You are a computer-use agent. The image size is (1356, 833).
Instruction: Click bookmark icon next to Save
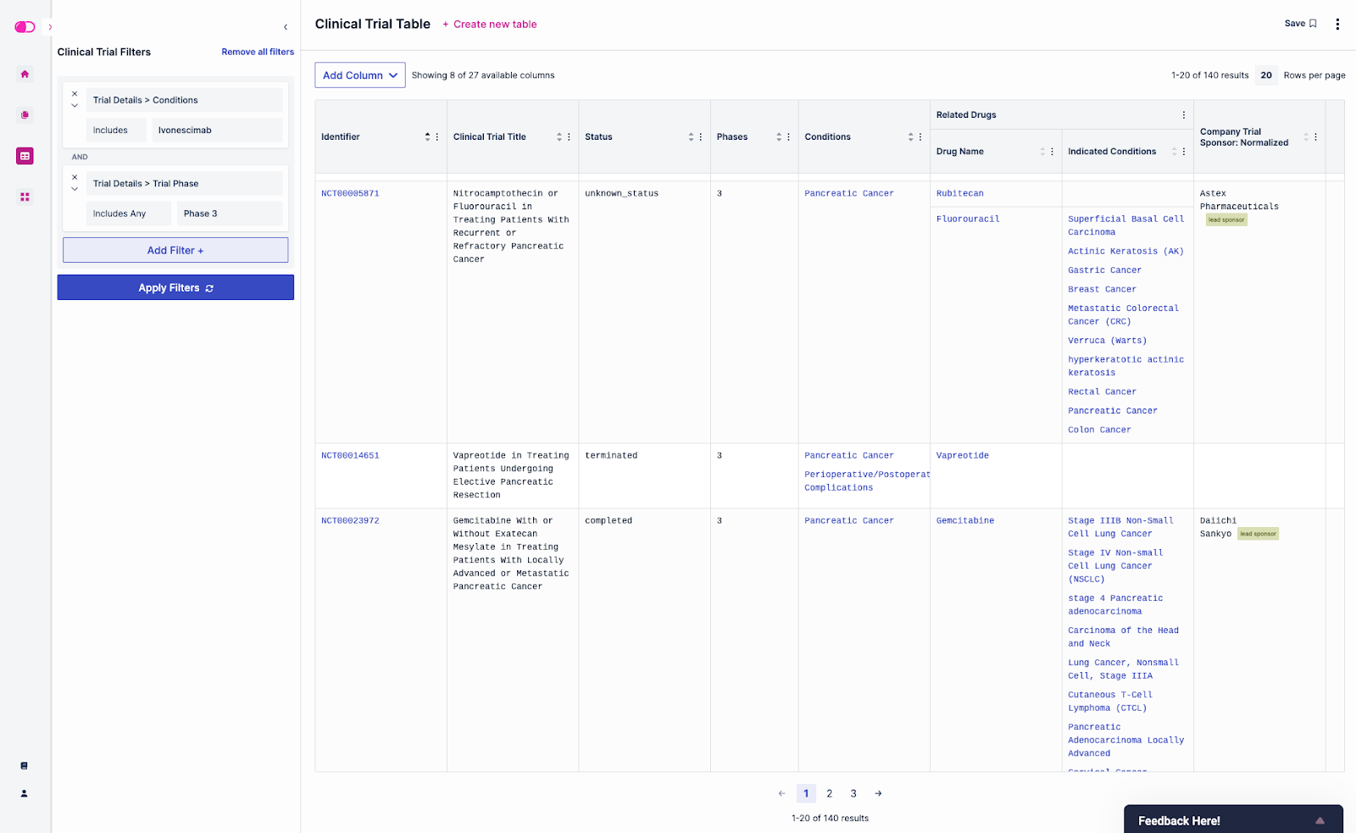(x=1313, y=24)
